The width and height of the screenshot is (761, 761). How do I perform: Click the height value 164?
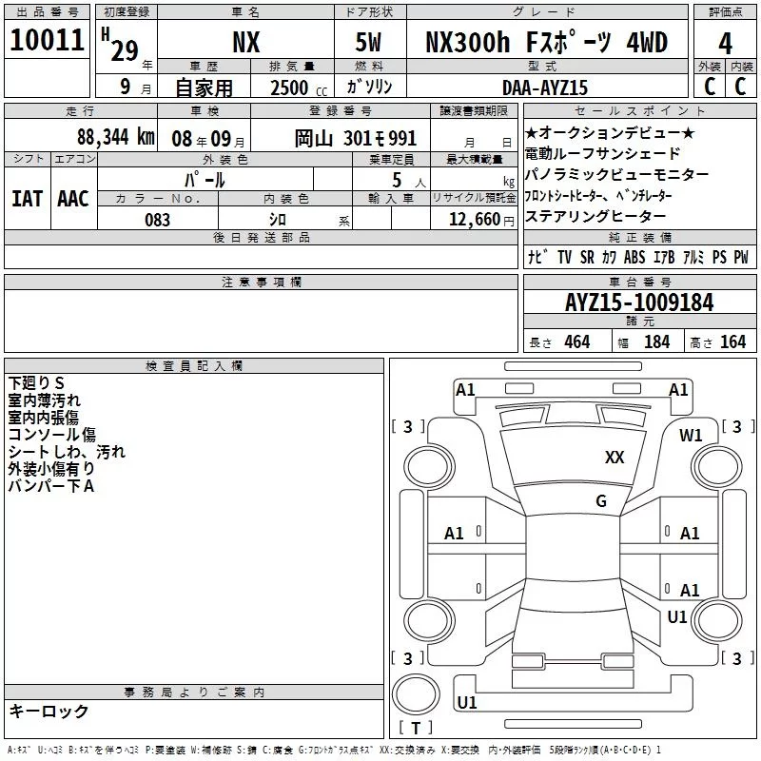732,342
